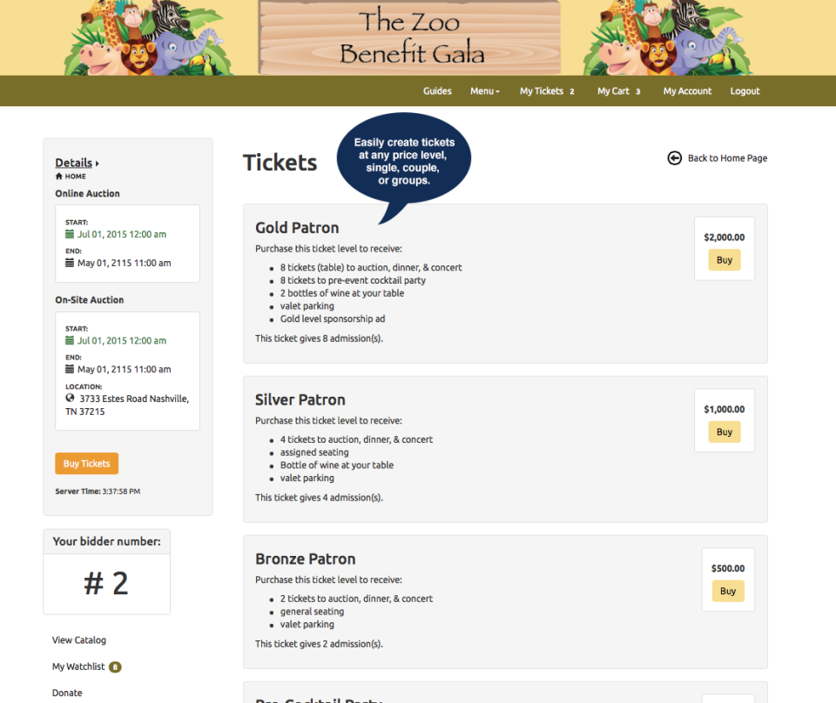Click the bidder number panel showing # 2
Screen dimensions: 836x703
(x=106, y=583)
